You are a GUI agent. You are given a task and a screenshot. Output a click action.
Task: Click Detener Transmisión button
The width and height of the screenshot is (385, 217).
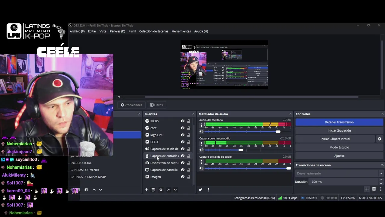click(x=339, y=122)
